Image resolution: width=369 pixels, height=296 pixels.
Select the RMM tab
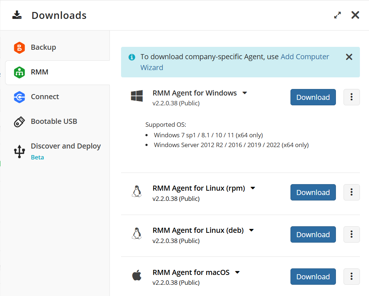pos(57,72)
